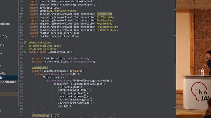The width and height of the screenshot is (211, 118).
Task: Click AllArgsConstructor in the lombok import
Action: [x=62, y=11]
